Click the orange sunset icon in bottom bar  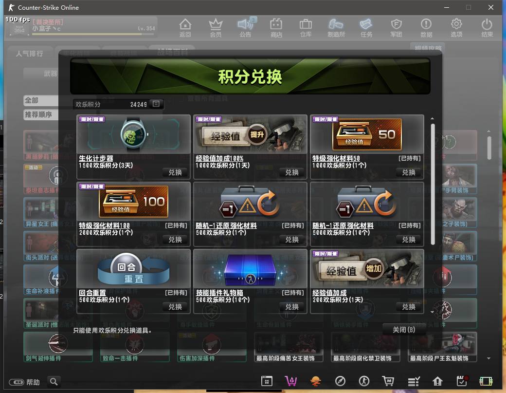coord(315,381)
